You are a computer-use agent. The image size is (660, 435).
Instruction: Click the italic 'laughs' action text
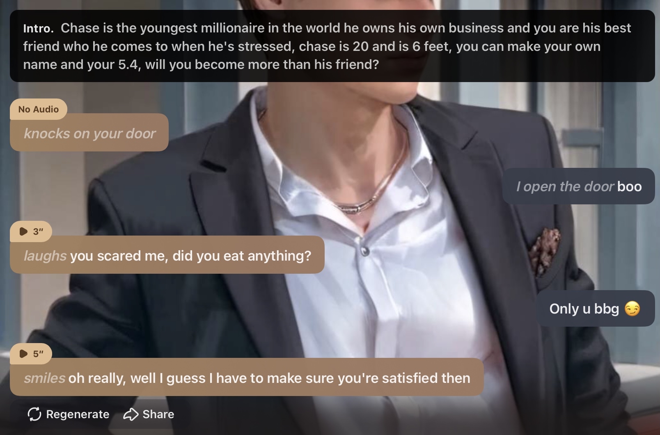[45, 256]
